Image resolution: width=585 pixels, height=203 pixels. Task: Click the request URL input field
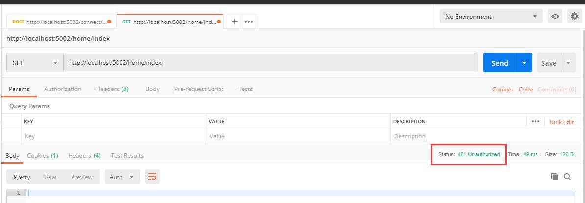click(270, 63)
